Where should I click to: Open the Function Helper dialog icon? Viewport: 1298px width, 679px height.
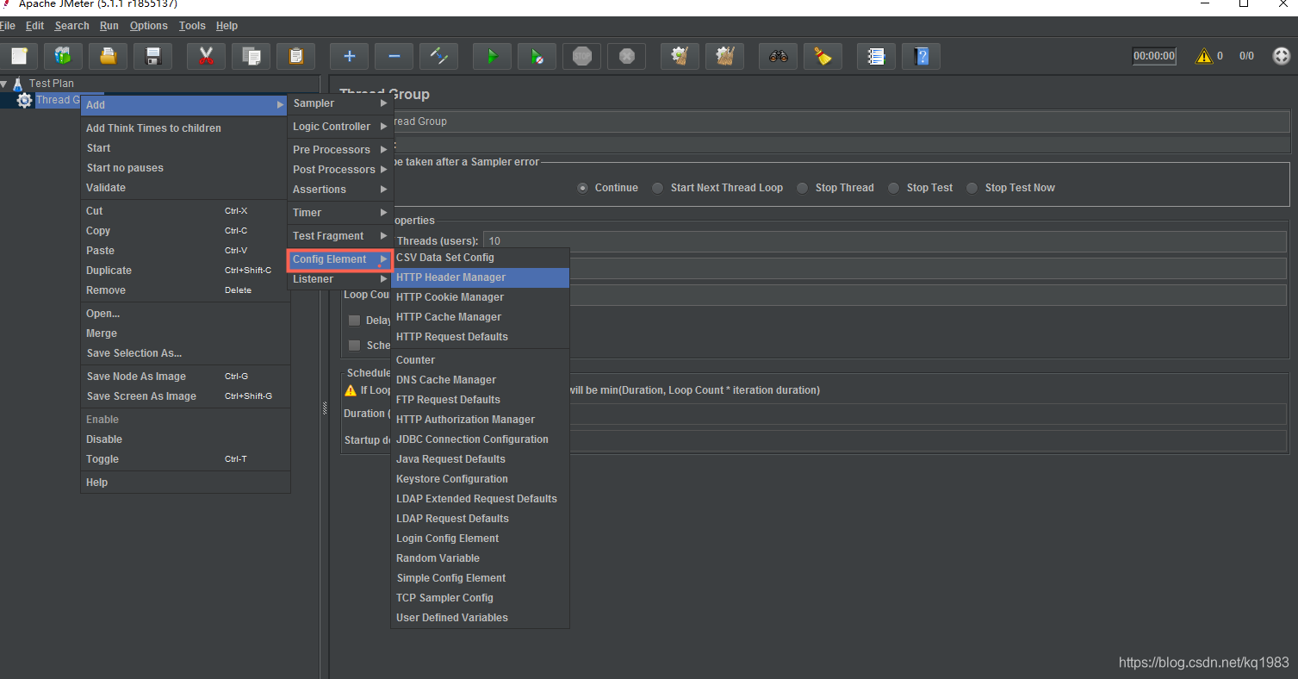(876, 57)
